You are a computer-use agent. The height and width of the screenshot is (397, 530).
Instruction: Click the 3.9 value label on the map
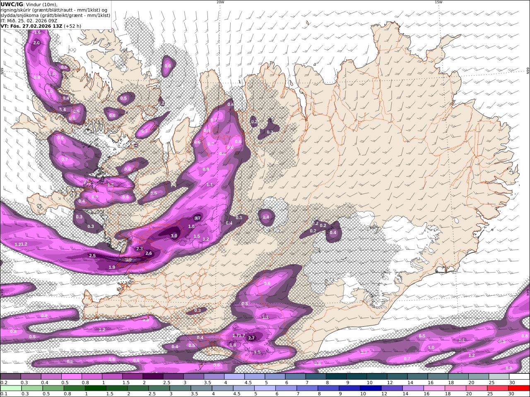[x=128, y=260]
